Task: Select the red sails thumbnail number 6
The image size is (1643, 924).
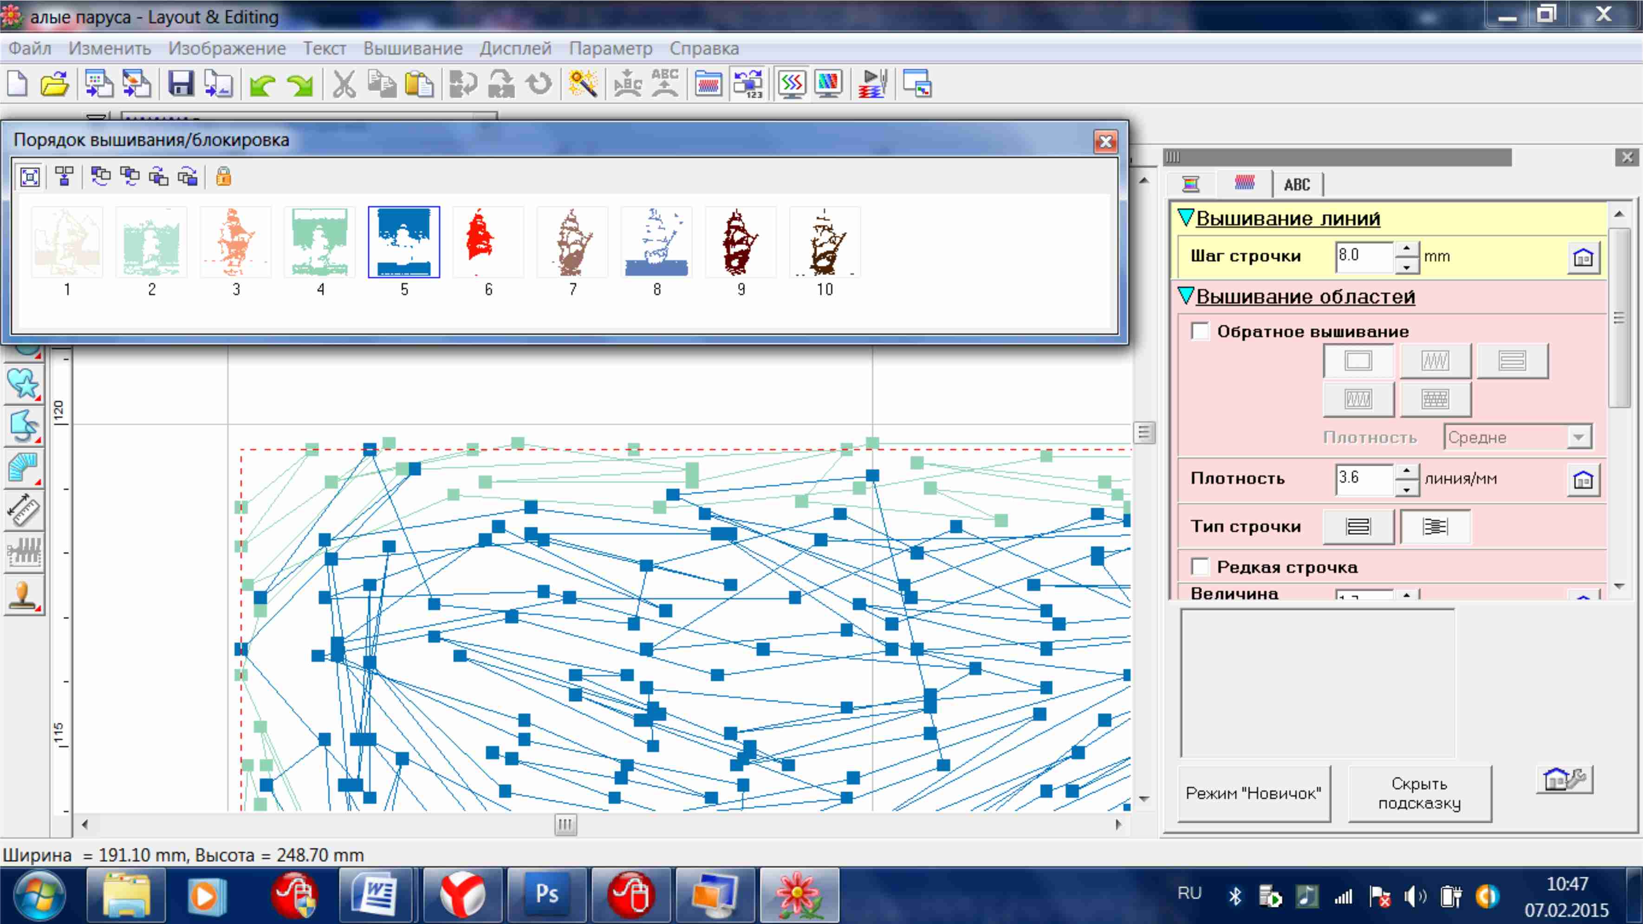Action: pos(488,242)
